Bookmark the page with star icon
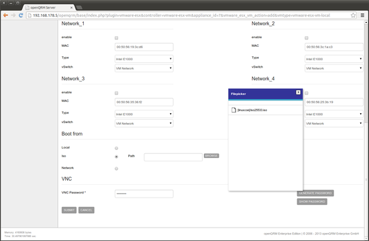Image resolution: width=369 pixels, height=241 pixels. click(x=353, y=15)
